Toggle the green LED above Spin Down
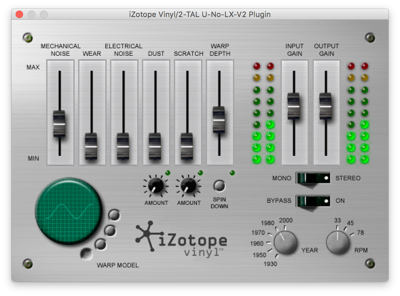The image size is (400, 296). coord(232,173)
